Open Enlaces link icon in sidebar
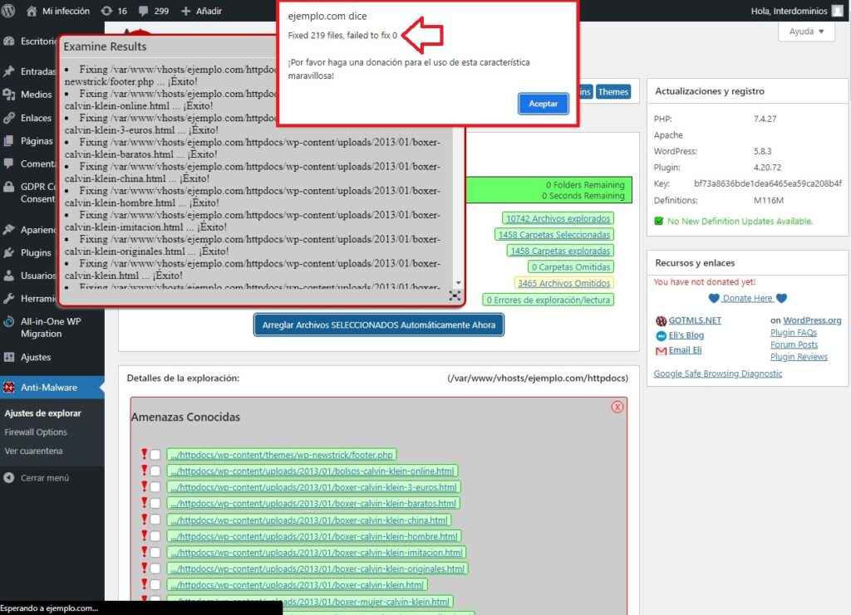Image resolution: width=851 pixels, height=615 pixels. point(8,118)
